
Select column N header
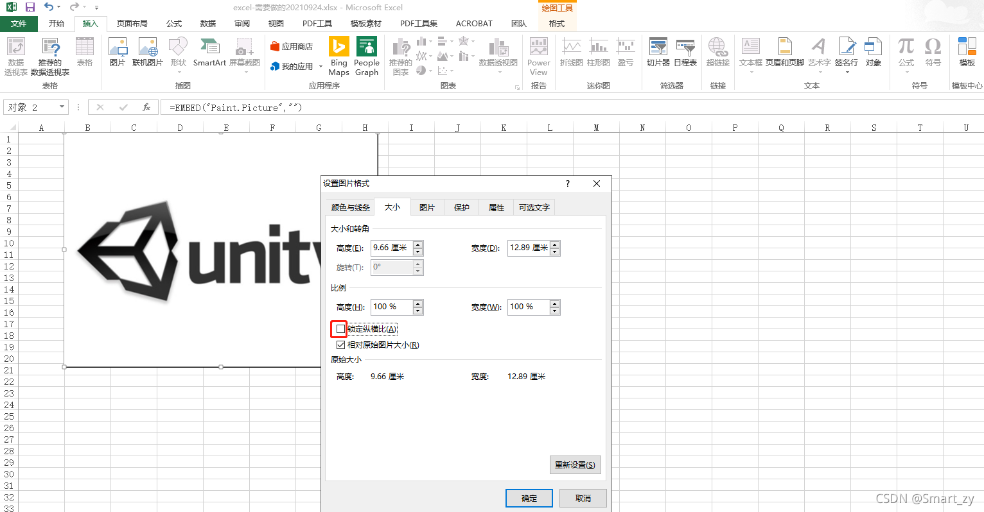coord(642,128)
